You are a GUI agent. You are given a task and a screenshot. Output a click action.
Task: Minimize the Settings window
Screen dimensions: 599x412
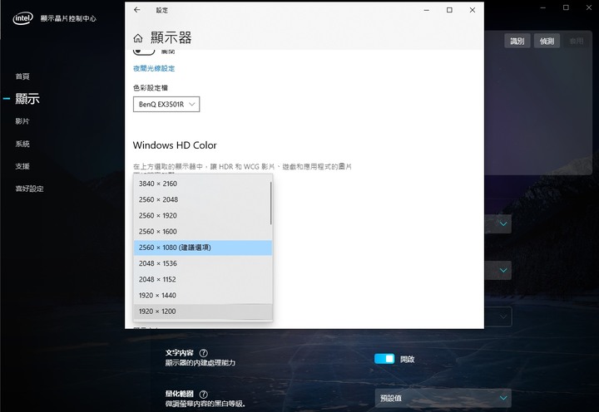427,10
